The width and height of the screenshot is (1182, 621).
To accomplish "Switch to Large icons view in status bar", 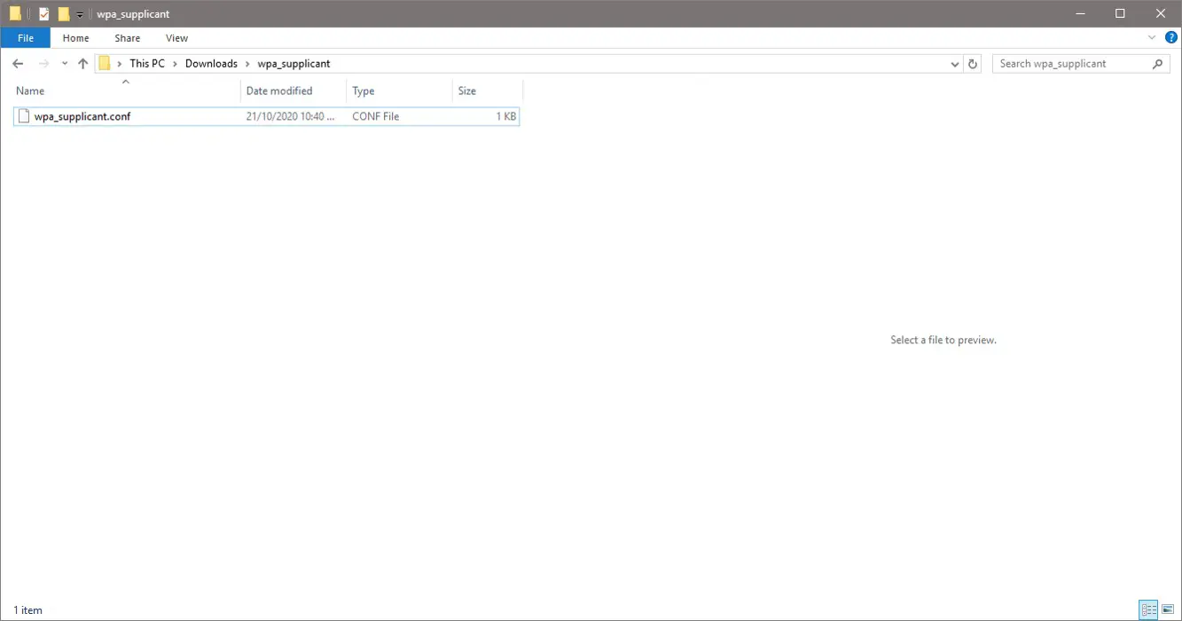I will (1168, 609).
